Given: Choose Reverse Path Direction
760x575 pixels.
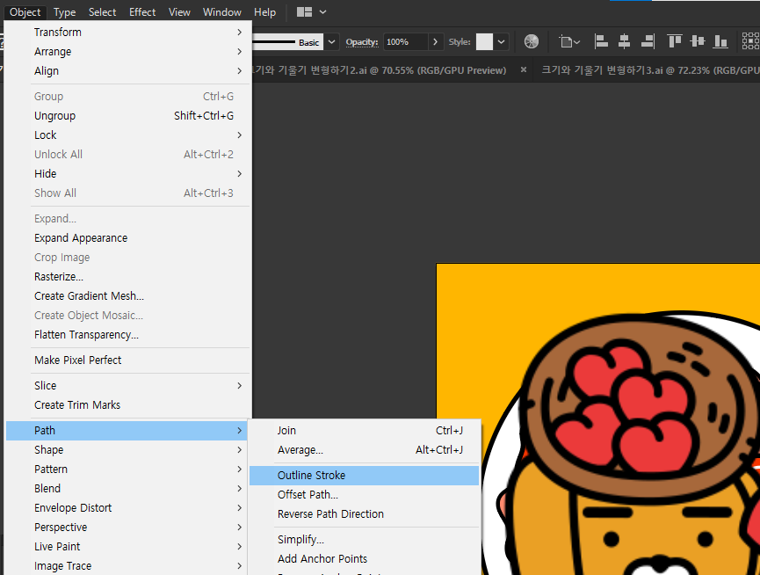Looking at the screenshot, I should 364,514.
